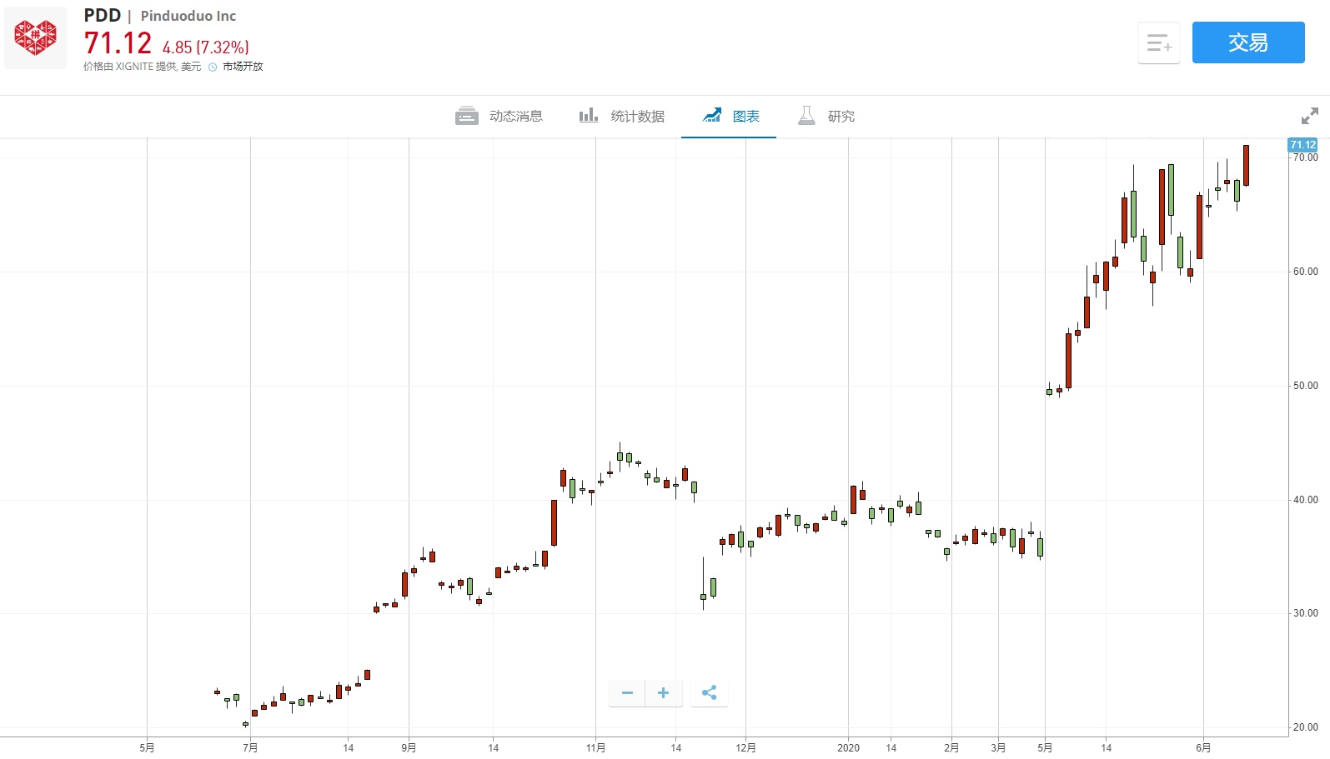Viewport: 1330px width, 759px height.
Task: Click the add-to-watchlist list icon
Action: click(x=1159, y=43)
